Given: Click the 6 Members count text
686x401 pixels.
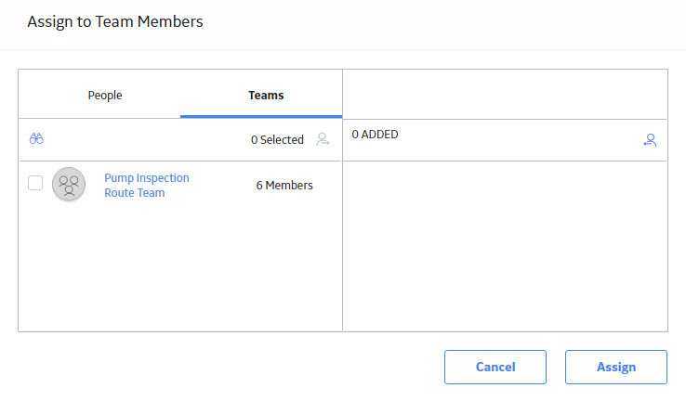Looking at the screenshot, I should tap(284, 186).
